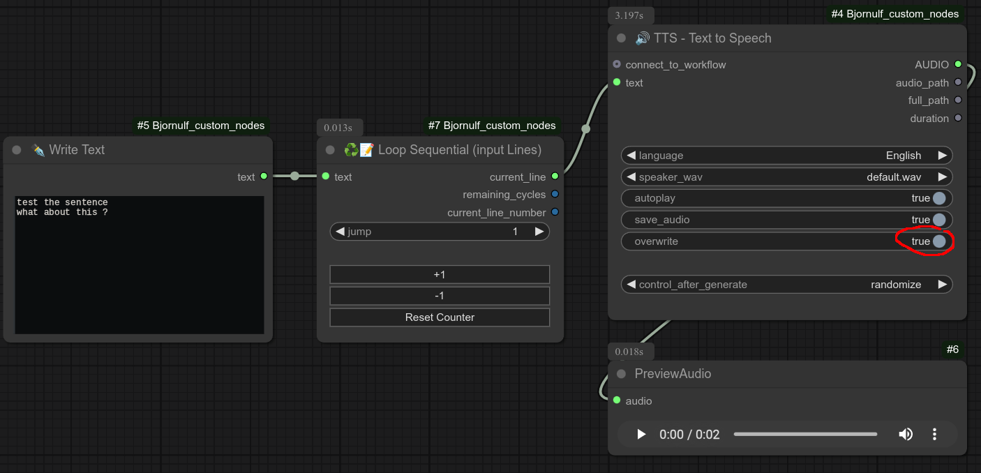981x473 pixels.
Task: Click the volume icon in the audio player
Action: pyautogui.click(x=906, y=434)
